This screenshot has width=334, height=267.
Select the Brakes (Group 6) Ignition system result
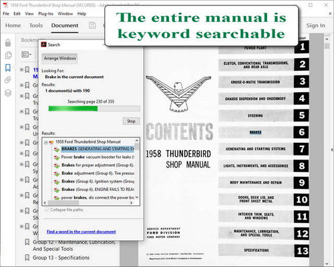point(98,182)
